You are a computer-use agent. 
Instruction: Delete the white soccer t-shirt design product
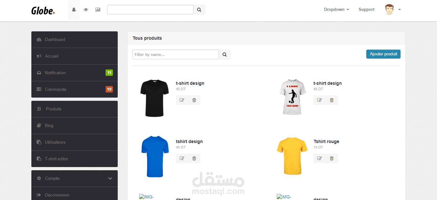pyautogui.click(x=332, y=100)
